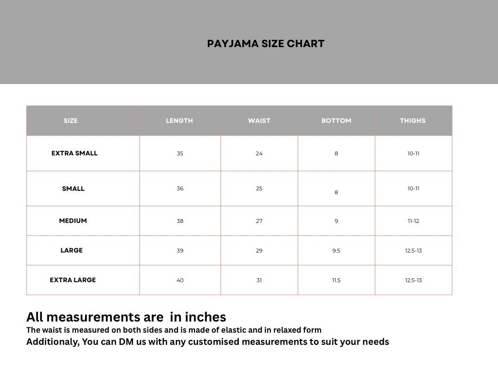Select the LARGE row label
498x373 pixels.
pos(71,250)
